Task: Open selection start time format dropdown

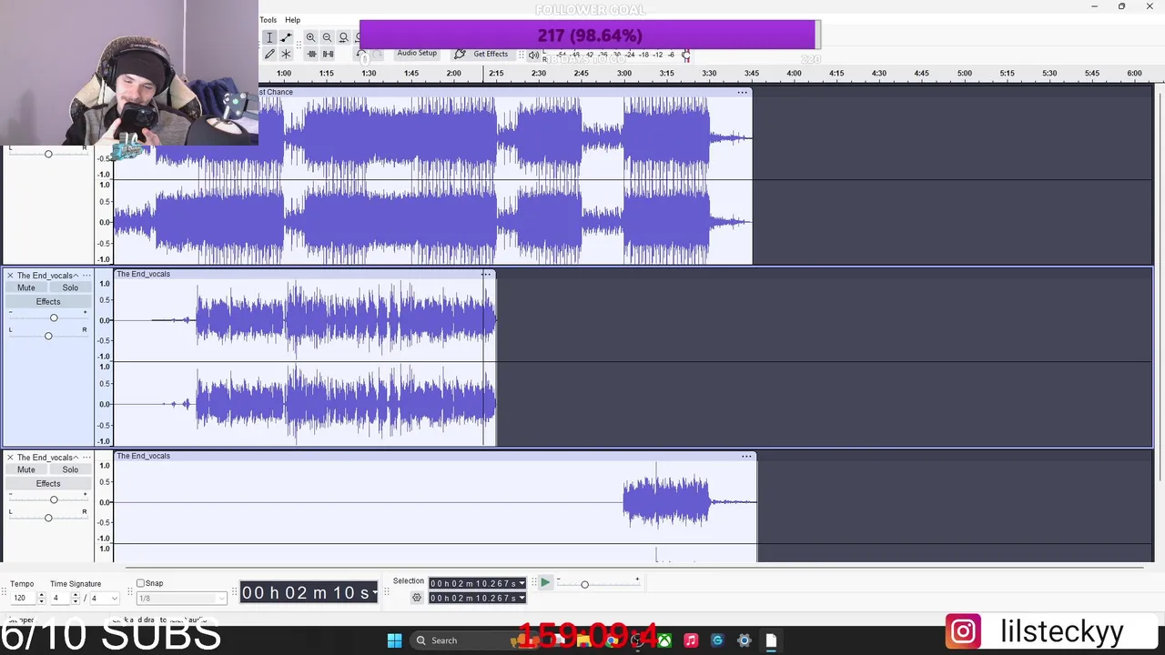Action: [522, 583]
